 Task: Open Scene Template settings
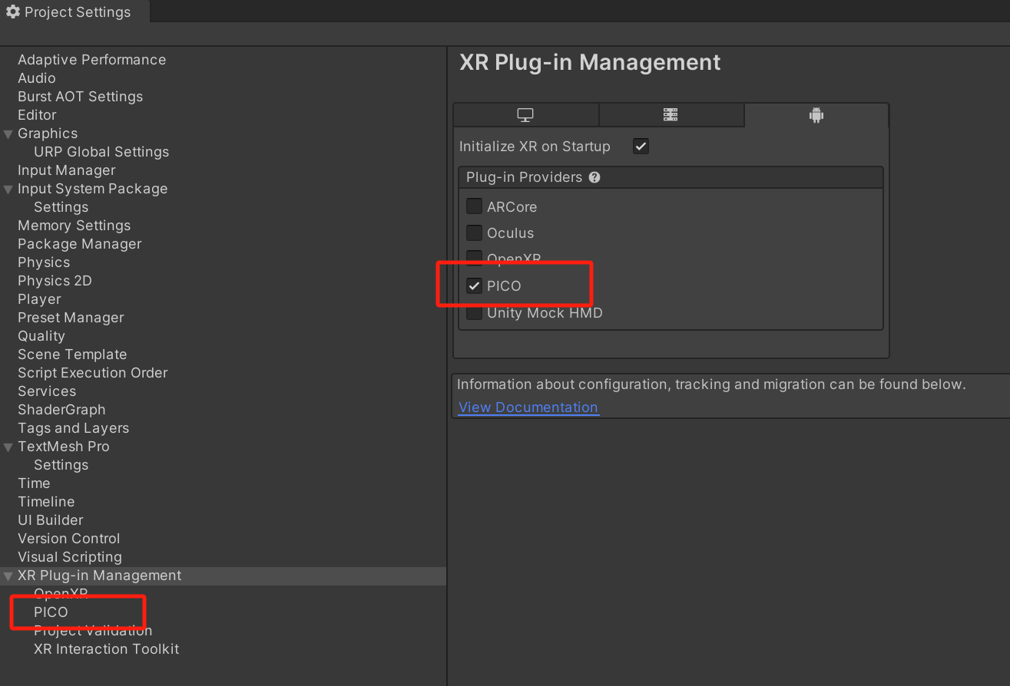(72, 355)
